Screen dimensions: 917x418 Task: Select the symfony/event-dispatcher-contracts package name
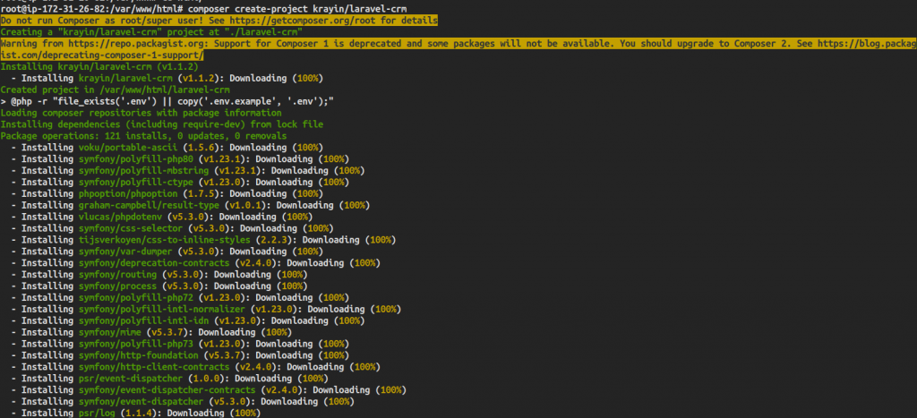(167, 390)
